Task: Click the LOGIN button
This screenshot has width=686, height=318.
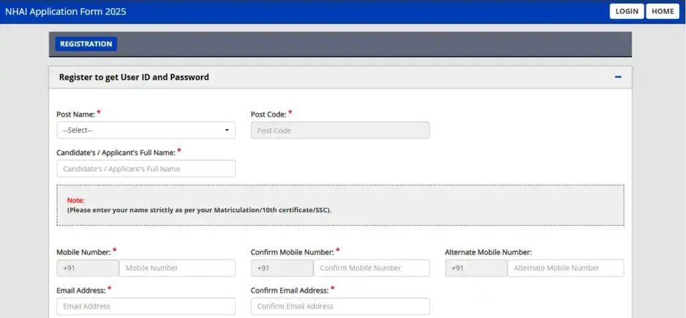Action: [x=626, y=11]
